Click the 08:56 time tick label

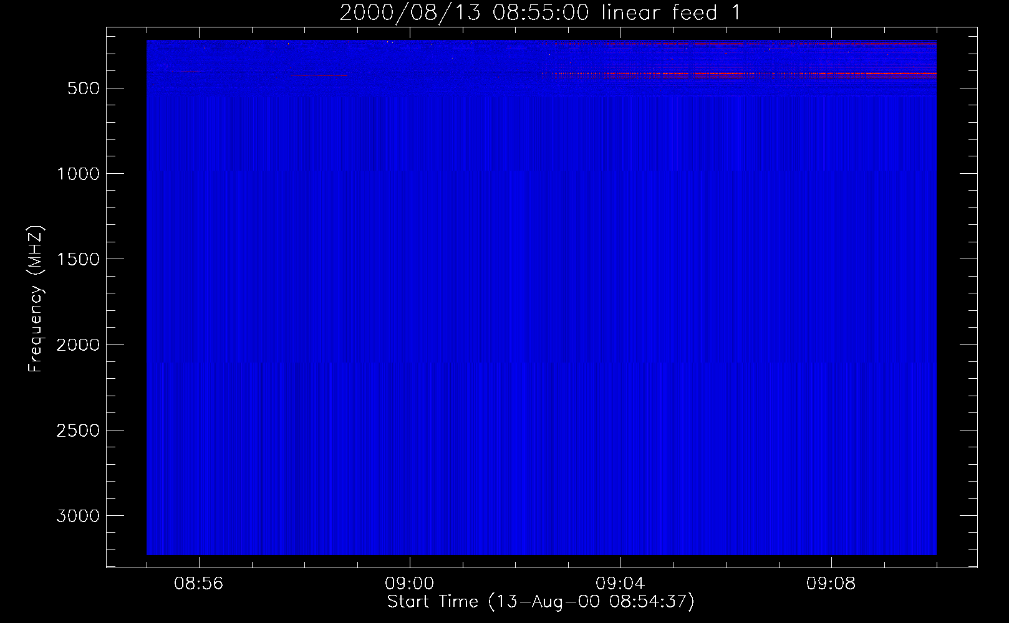tap(199, 584)
